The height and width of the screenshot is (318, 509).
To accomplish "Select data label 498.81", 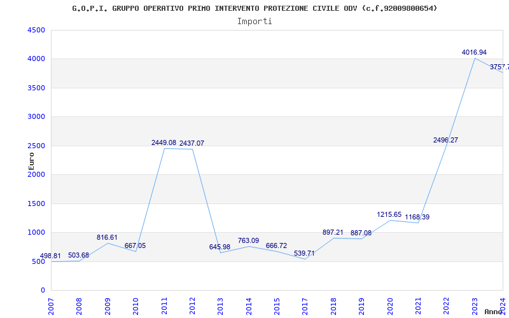I will point(50,256).
